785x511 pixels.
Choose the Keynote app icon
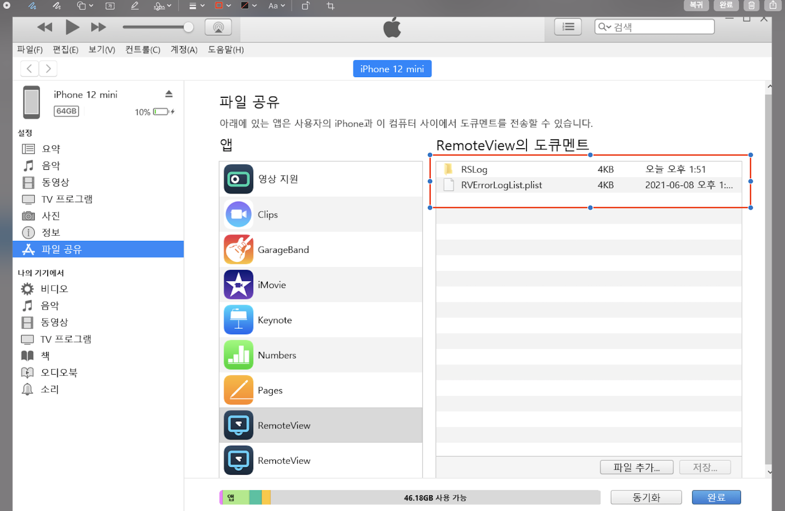coord(238,320)
